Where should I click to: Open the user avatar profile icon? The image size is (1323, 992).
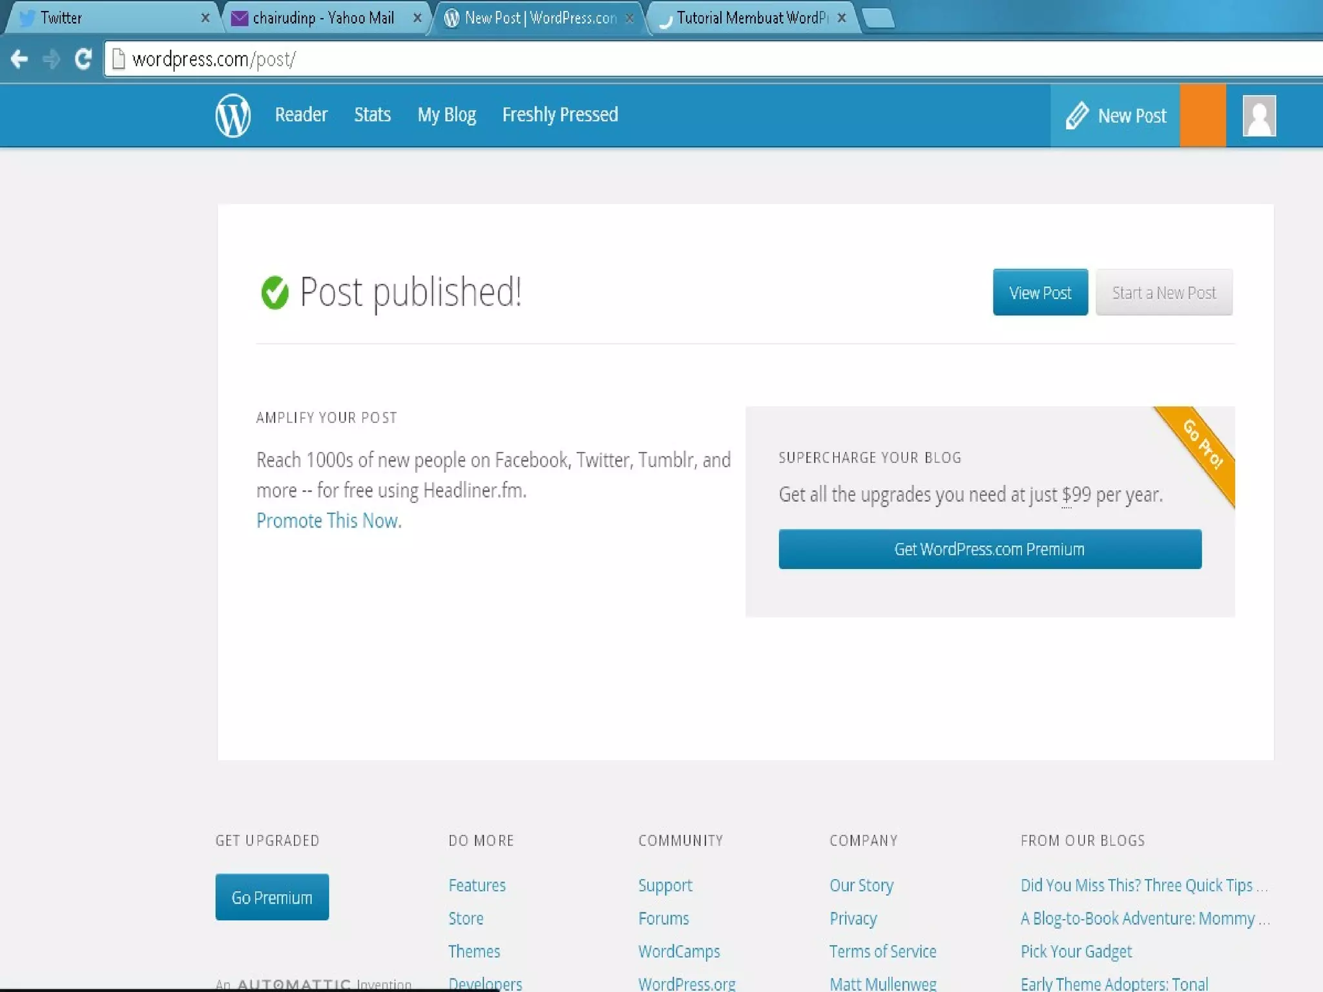tap(1258, 116)
